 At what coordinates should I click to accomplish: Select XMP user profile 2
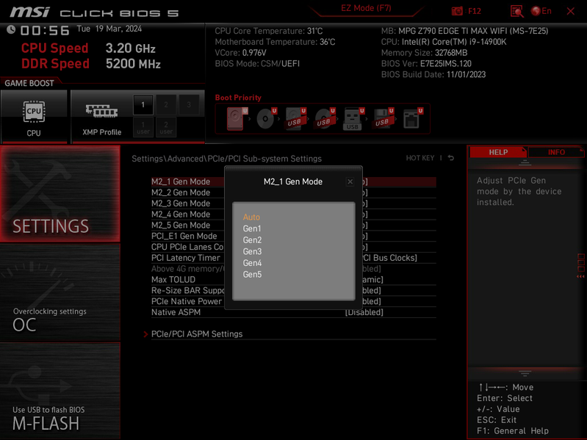pyautogui.click(x=166, y=127)
